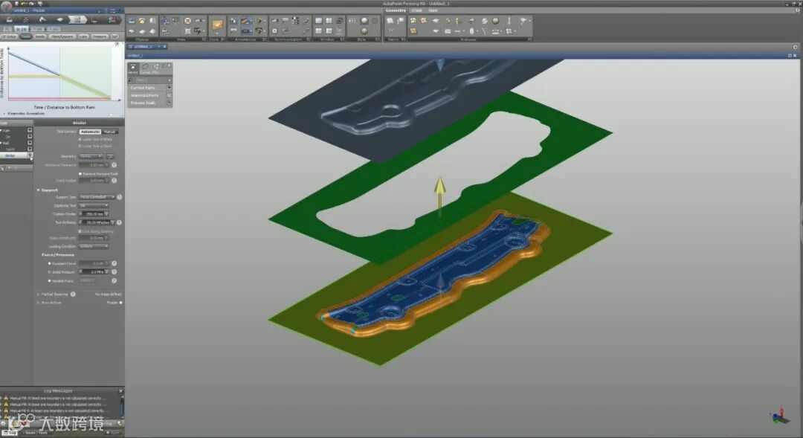Open Objects group dialog launcher in View group footer
This screenshot has height=438, width=803.
point(204,39)
